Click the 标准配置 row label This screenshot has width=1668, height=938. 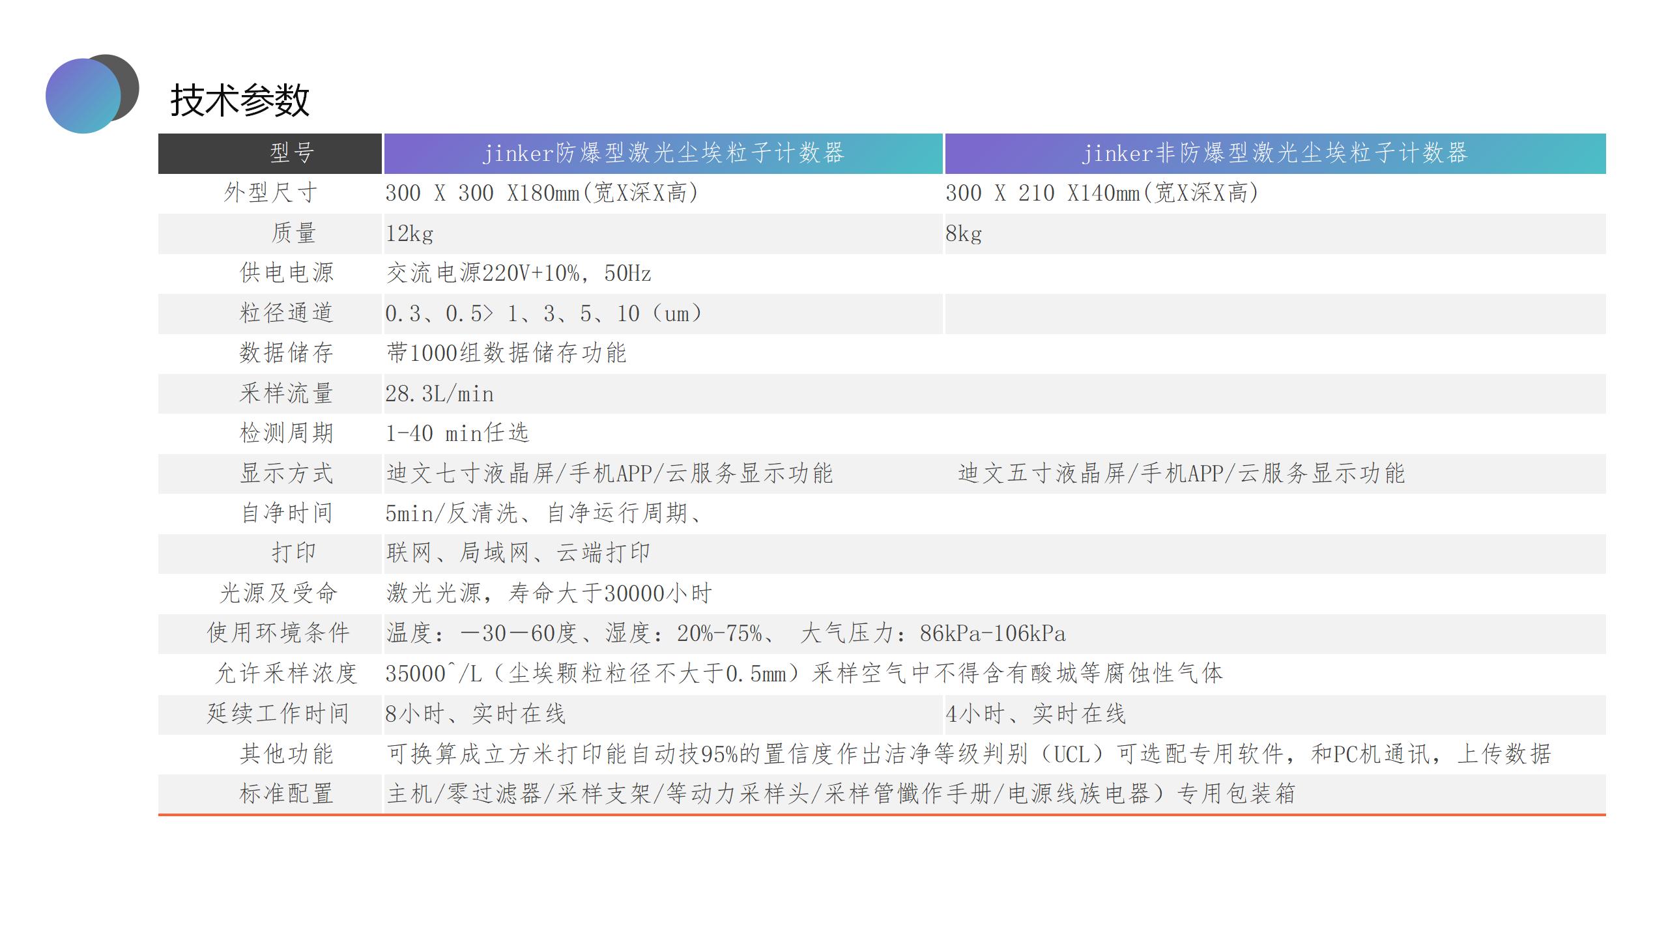click(x=285, y=794)
